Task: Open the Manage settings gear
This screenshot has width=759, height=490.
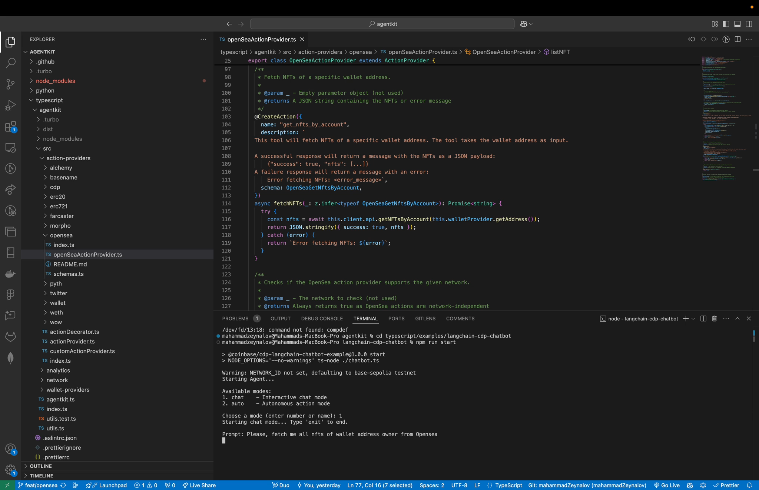Action: pos(10,470)
